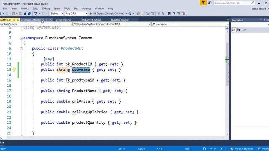Screen dimensions: 269x151
Task: Pin the ProductController.cs tab
Action: coord(47,20)
